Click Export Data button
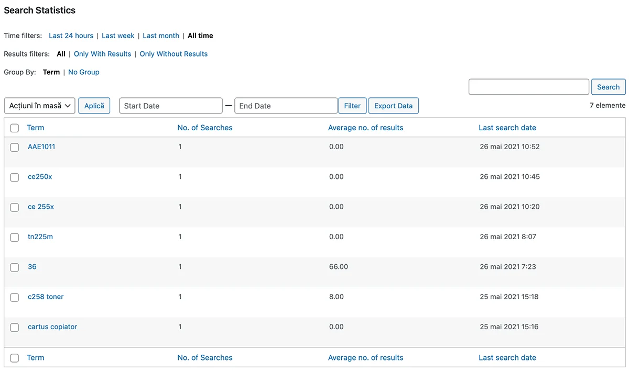Viewport: 629px width, 372px height. [394, 106]
